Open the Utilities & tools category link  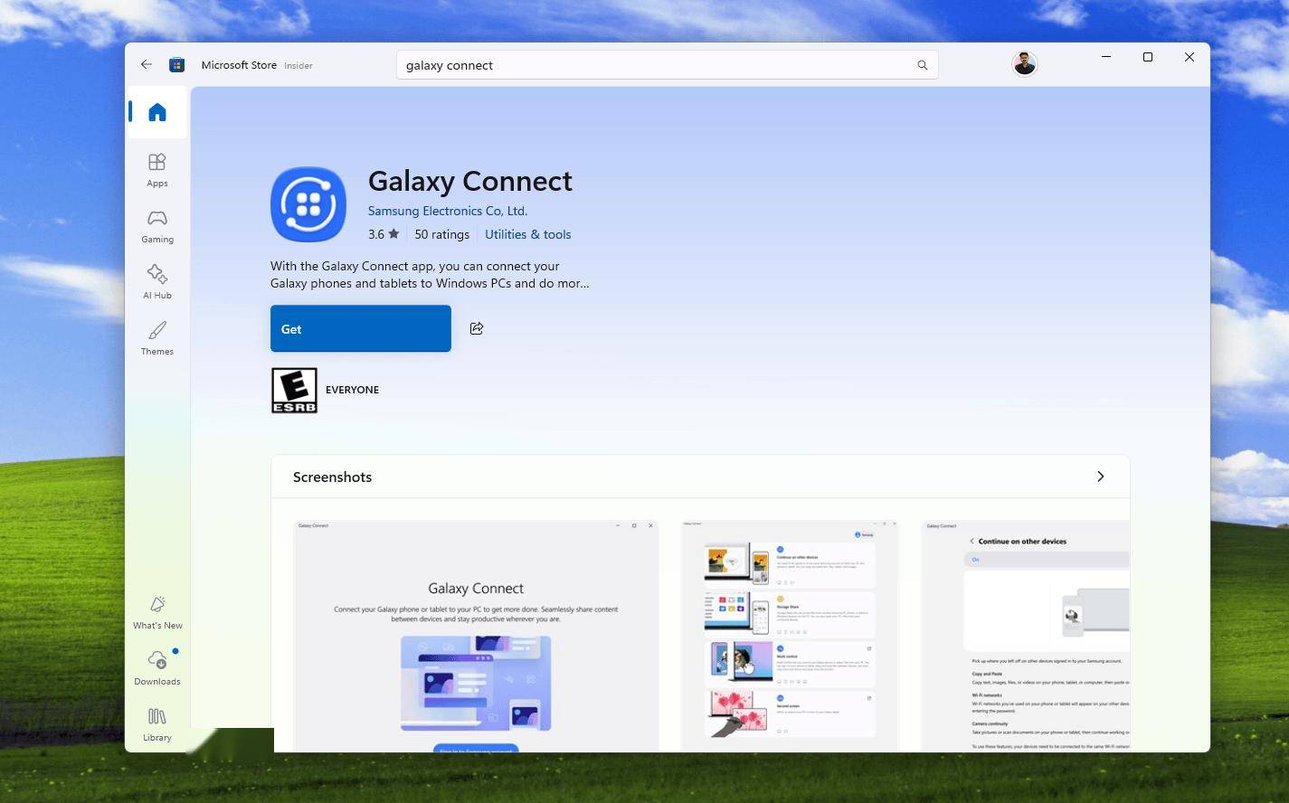(527, 234)
